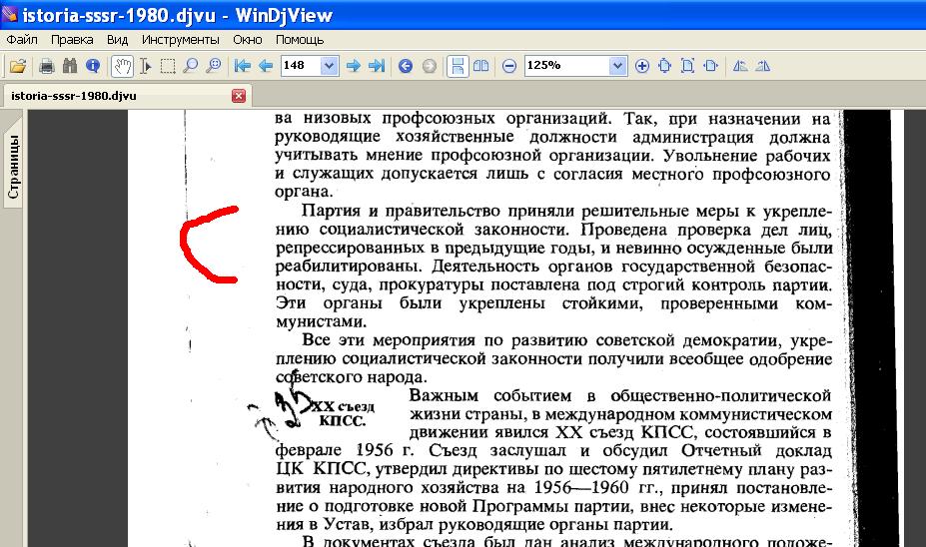Click the Open file folder icon
Viewport: 926px width, 547px height.
click(17, 66)
